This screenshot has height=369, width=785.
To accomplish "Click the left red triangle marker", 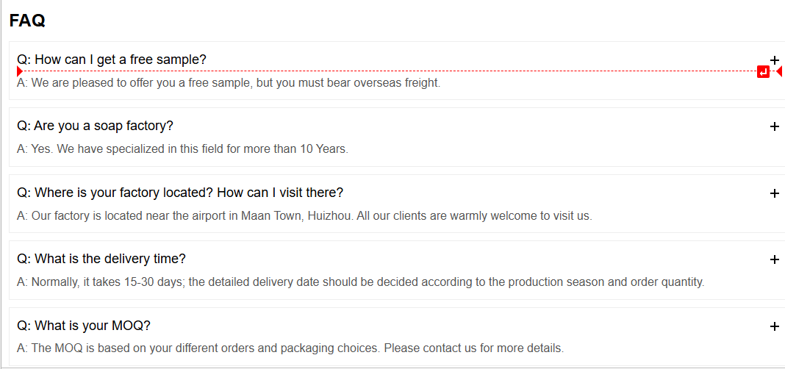I will point(19,72).
